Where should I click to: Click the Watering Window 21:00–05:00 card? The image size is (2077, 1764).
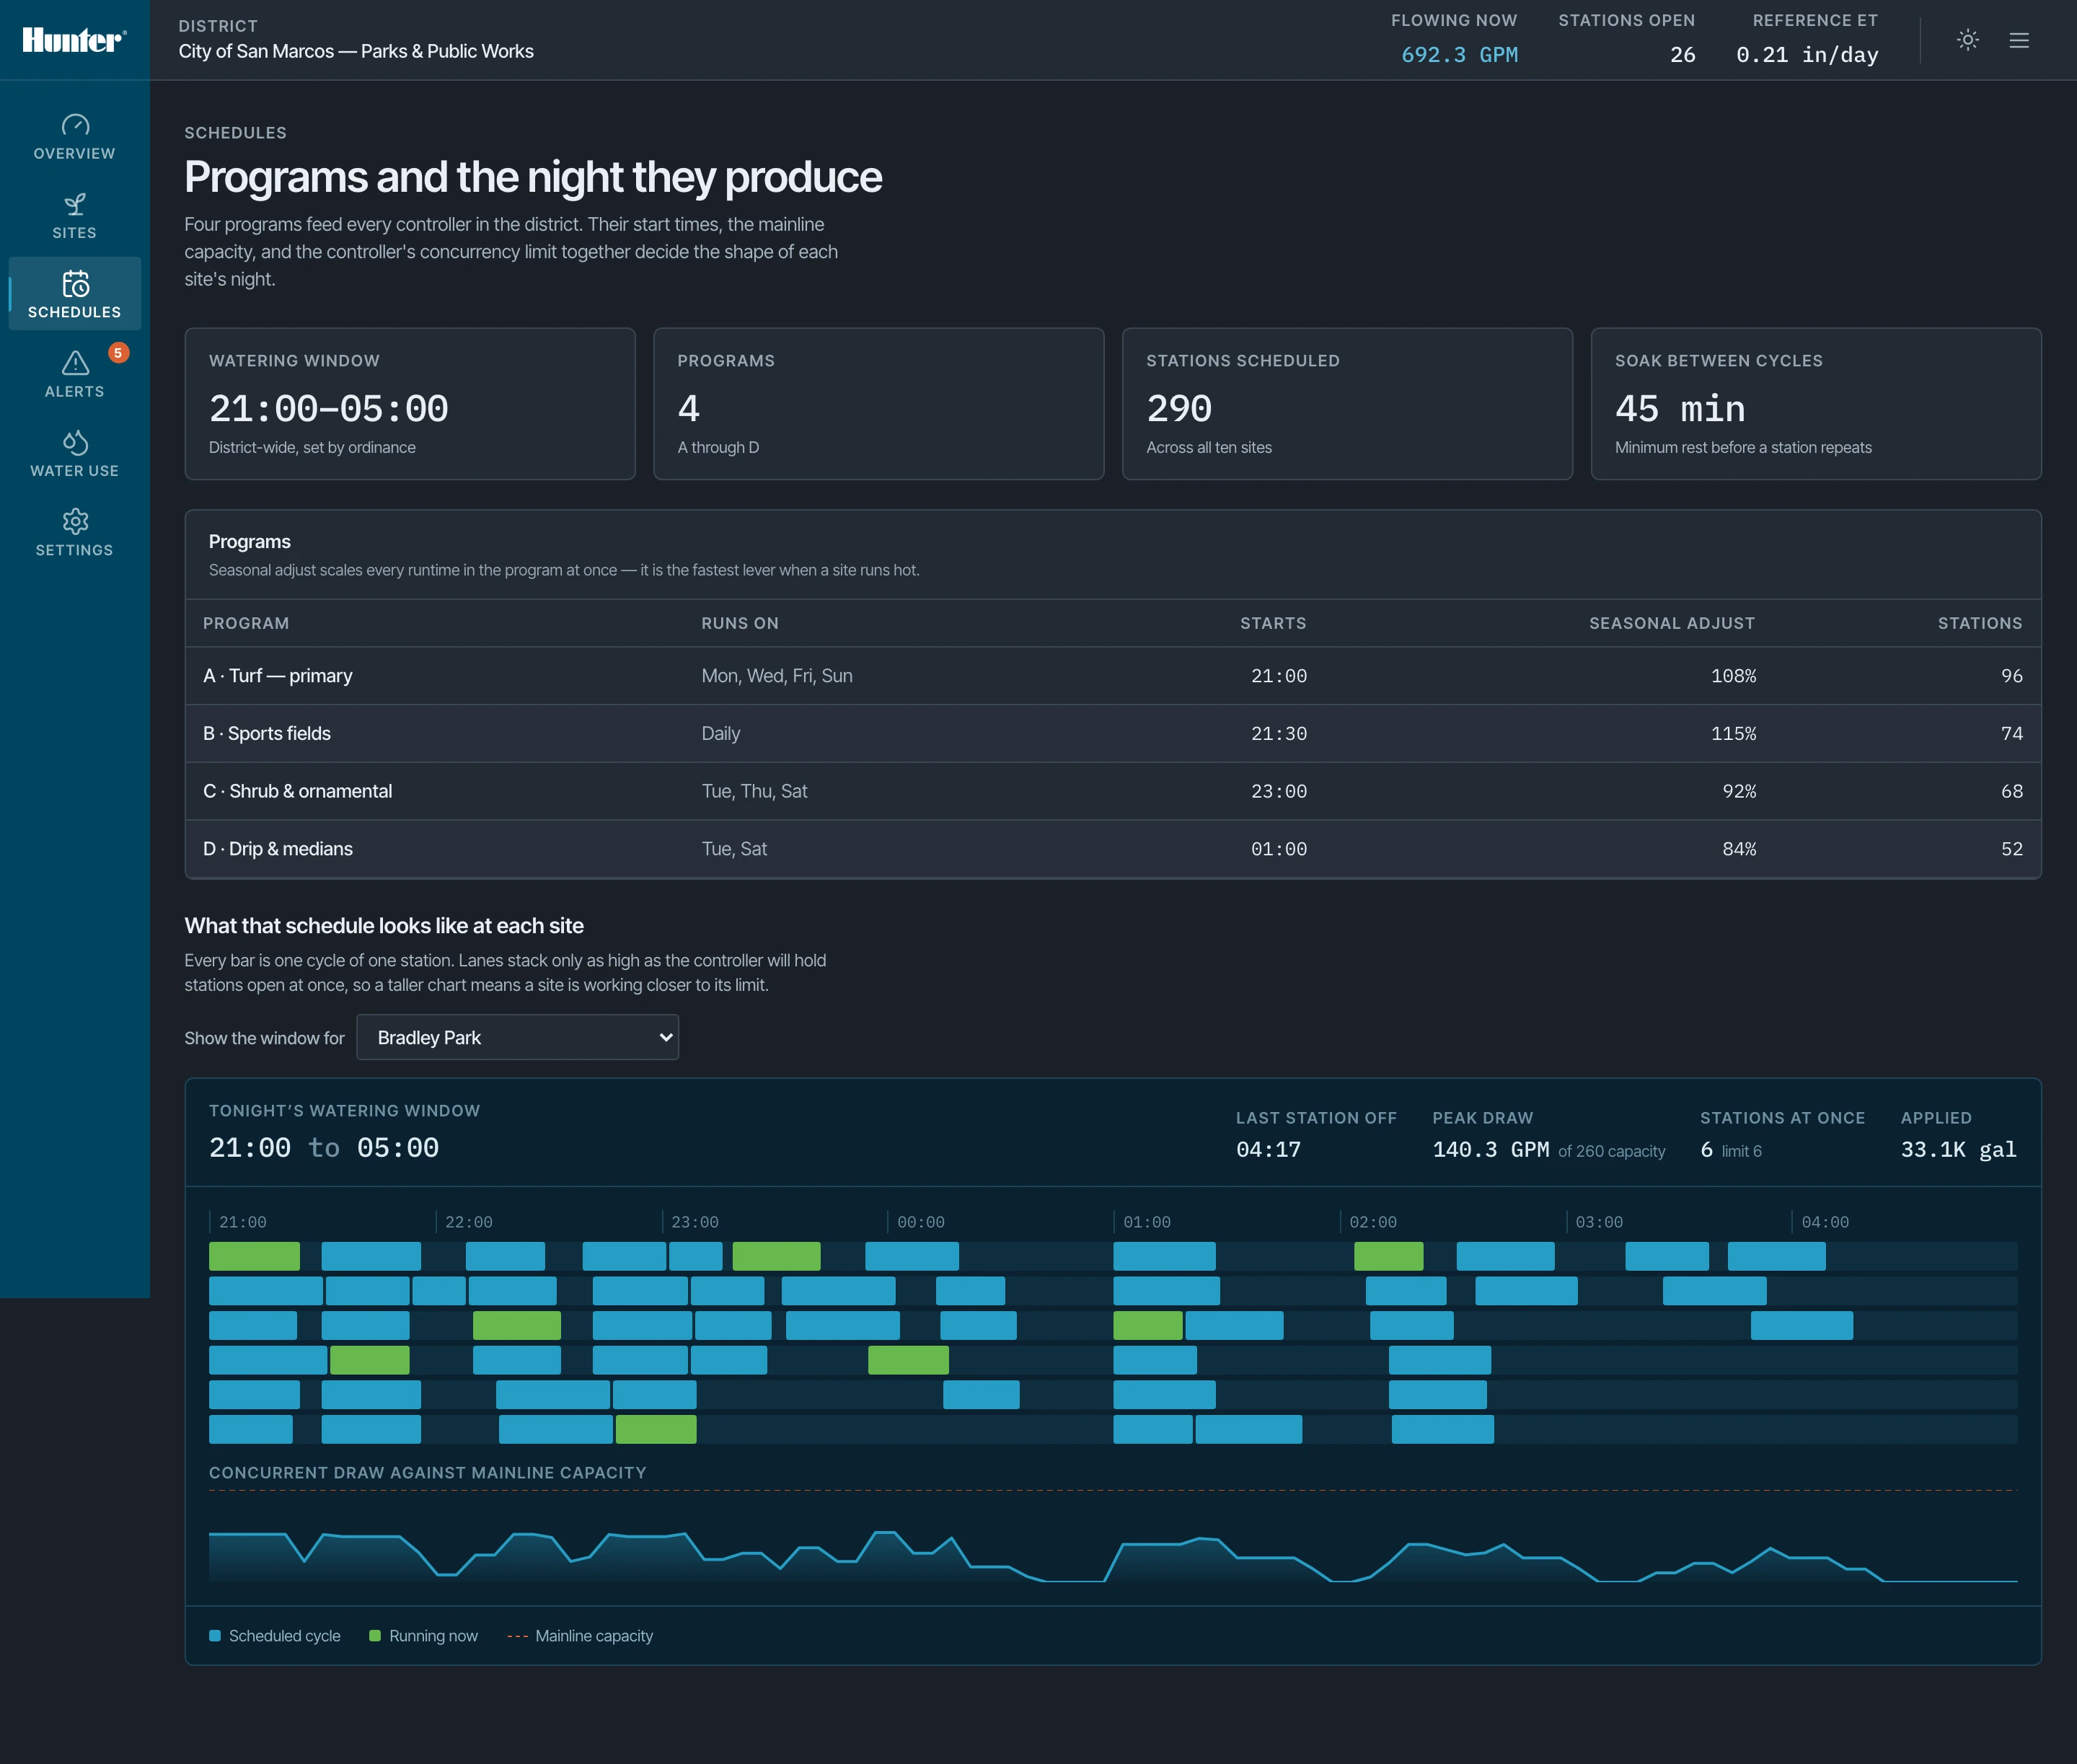tap(410, 404)
